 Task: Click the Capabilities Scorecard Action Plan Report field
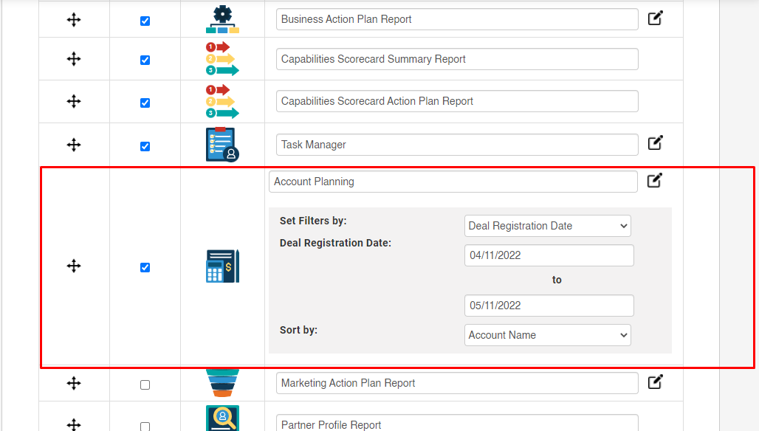(x=457, y=101)
